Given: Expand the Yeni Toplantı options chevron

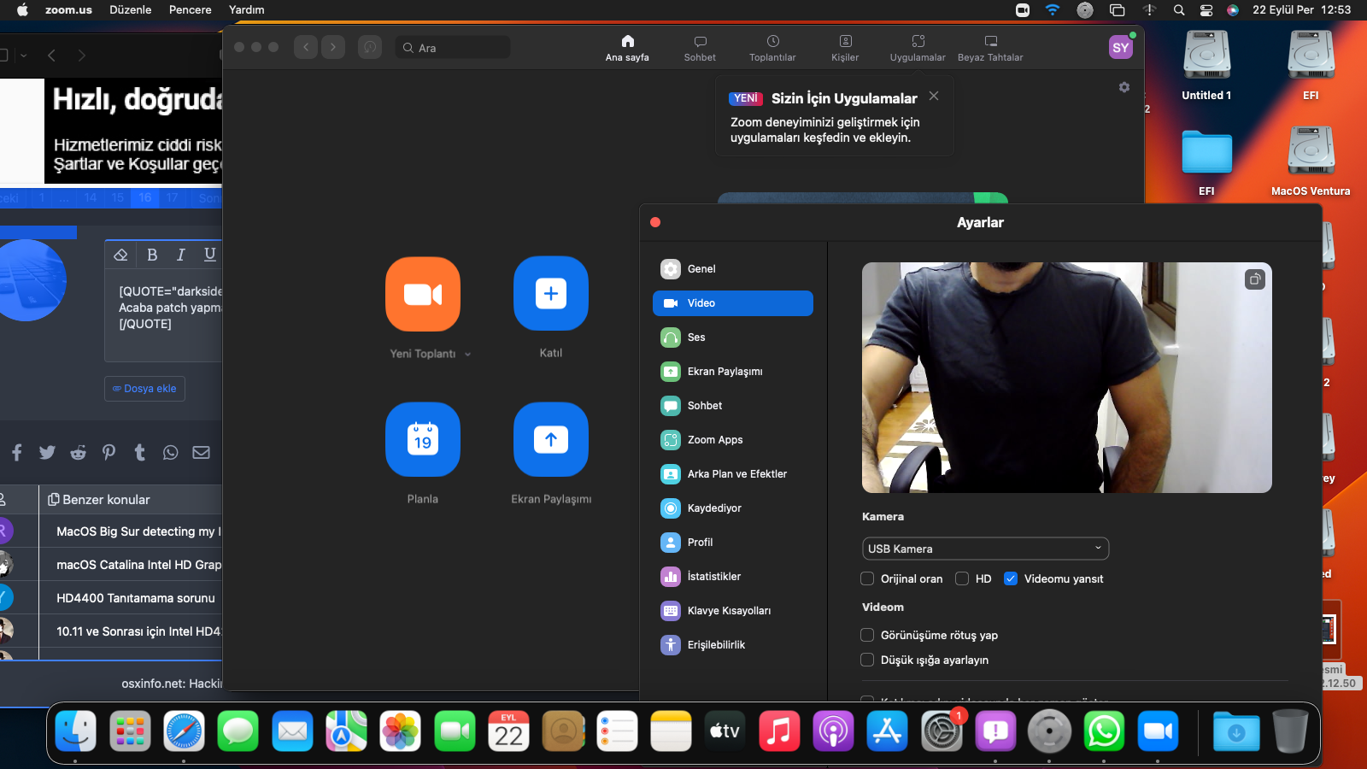Looking at the screenshot, I should (x=468, y=355).
